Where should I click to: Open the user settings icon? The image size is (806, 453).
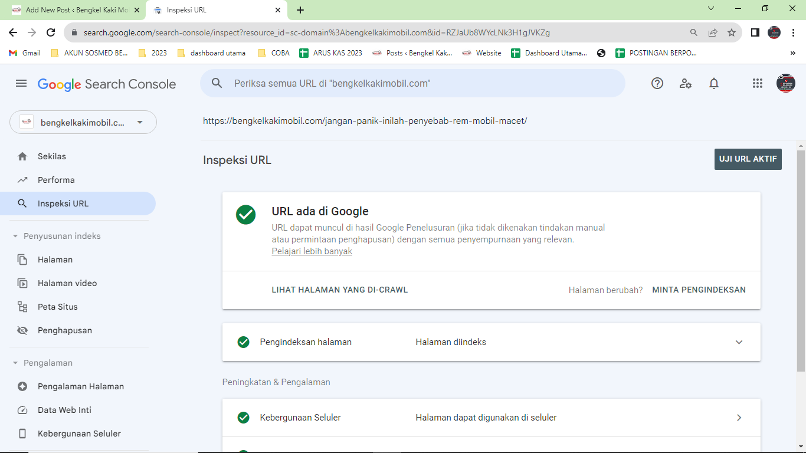[x=686, y=84]
